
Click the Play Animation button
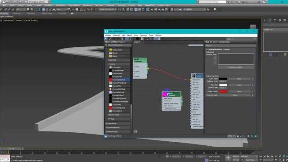click(x=268, y=157)
